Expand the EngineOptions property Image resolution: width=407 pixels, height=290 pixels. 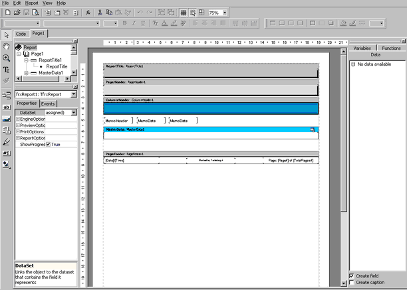(x=18, y=119)
